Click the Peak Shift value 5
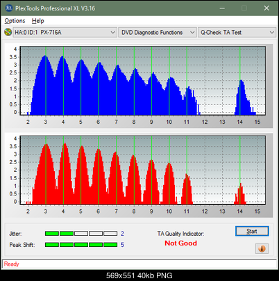279x281 pixels. [x=122, y=245]
